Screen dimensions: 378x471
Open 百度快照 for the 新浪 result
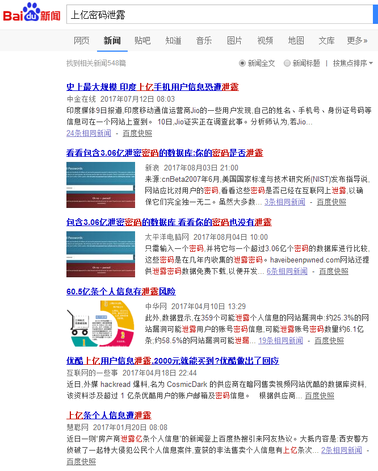click(331, 202)
